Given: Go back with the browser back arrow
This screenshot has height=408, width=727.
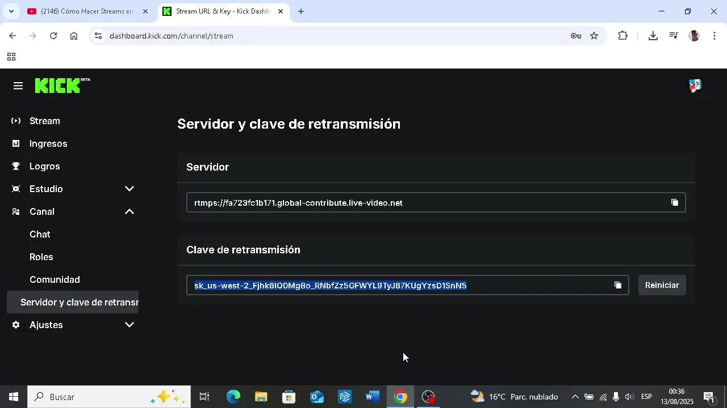Looking at the screenshot, I should tap(12, 36).
